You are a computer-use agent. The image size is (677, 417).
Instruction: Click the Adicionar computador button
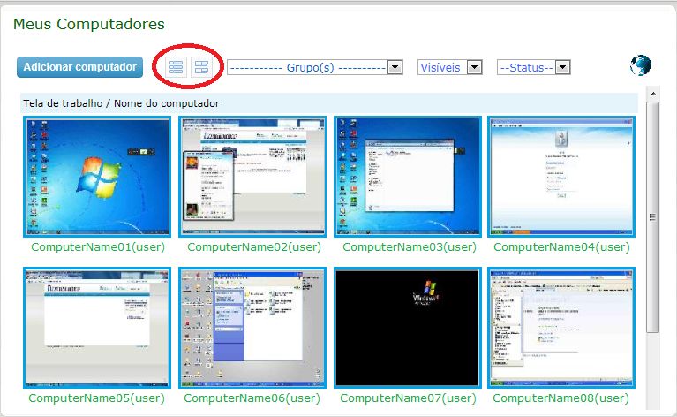[x=79, y=67]
